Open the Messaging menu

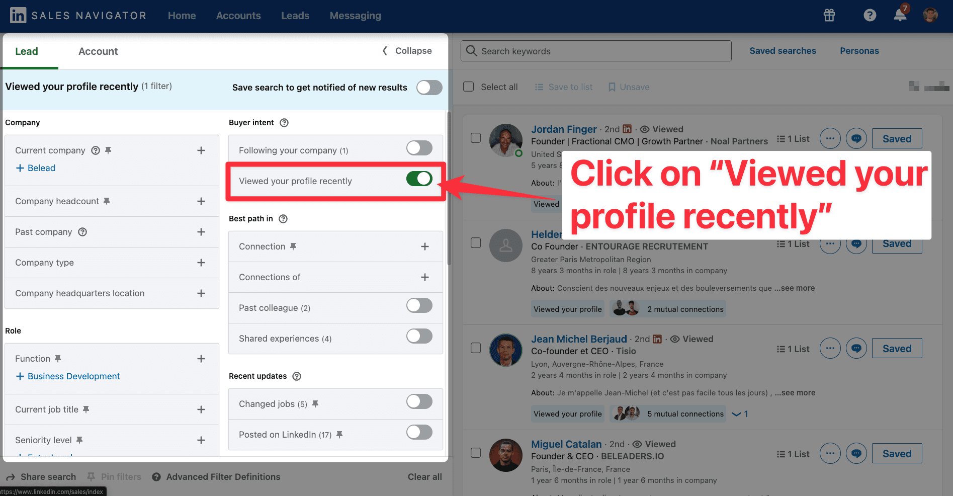coord(356,16)
